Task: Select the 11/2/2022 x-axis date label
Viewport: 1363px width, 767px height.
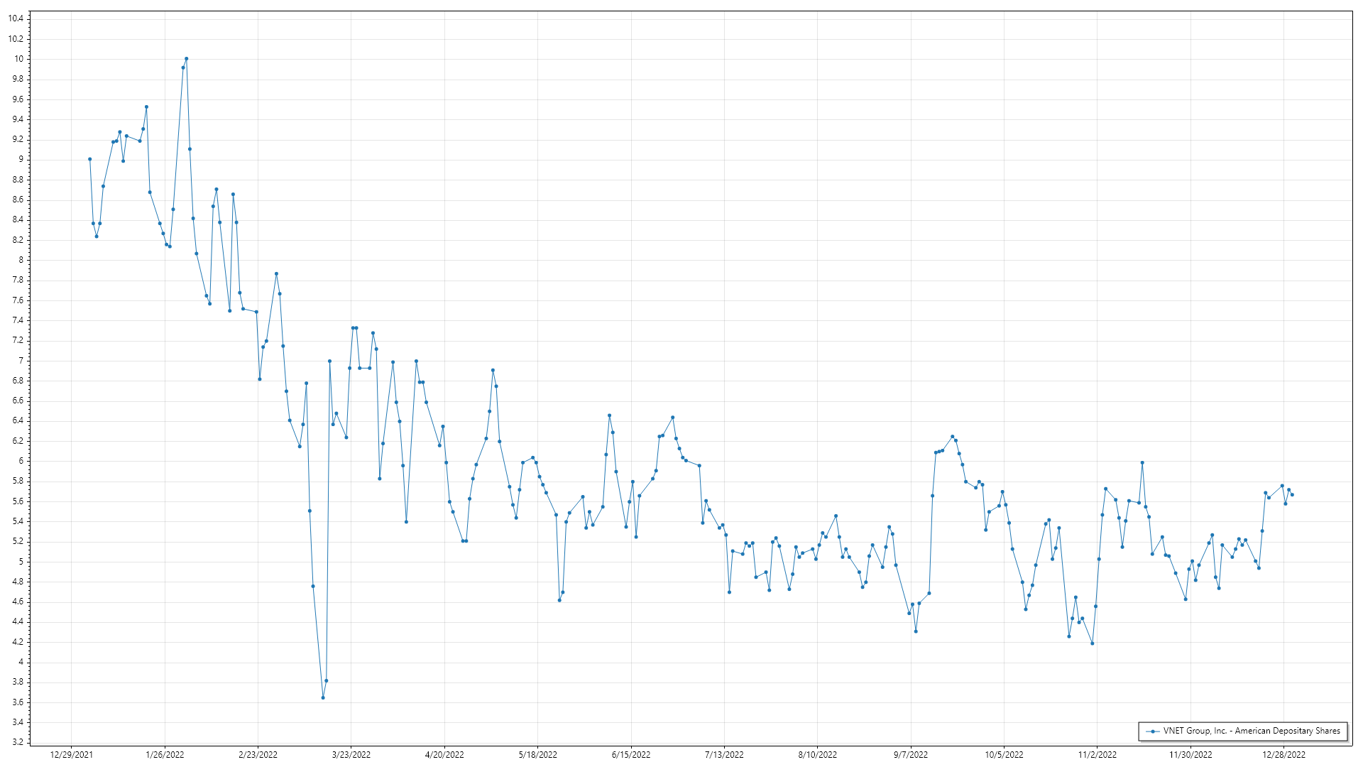Action: tap(1097, 755)
